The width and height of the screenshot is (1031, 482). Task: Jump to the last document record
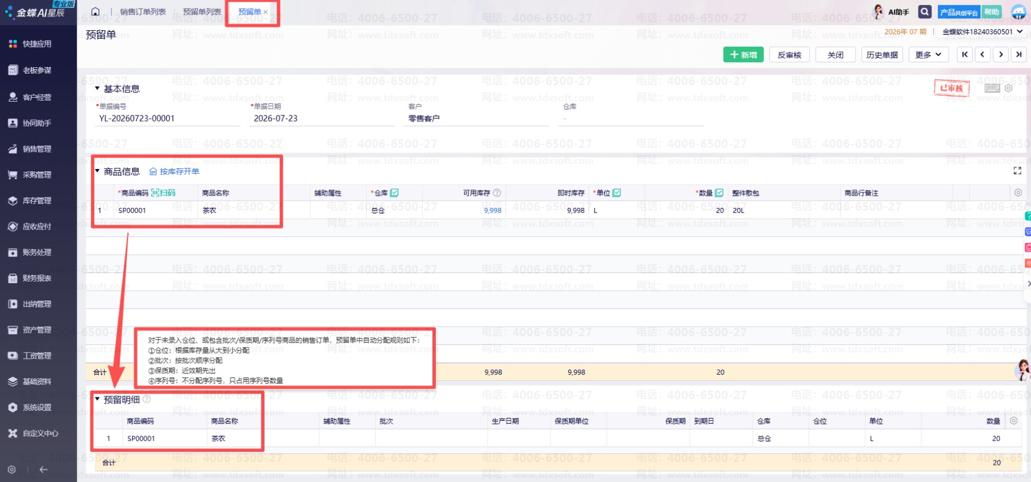(1018, 55)
